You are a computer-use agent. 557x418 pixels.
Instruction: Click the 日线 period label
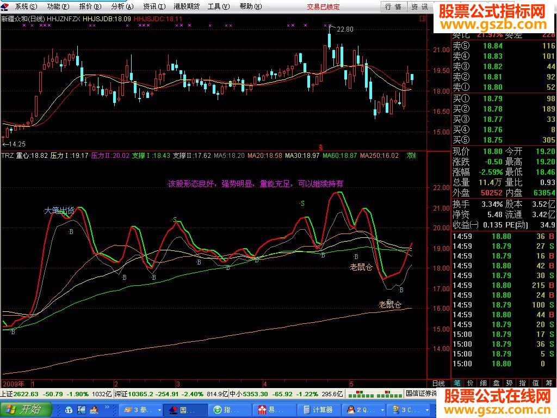[x=438, y=383]
